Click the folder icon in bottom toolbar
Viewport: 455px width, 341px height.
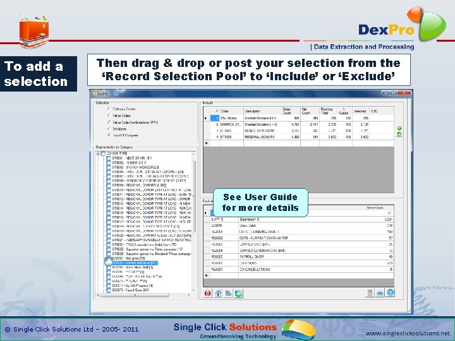pyautogui.click(x=228, y=293)
